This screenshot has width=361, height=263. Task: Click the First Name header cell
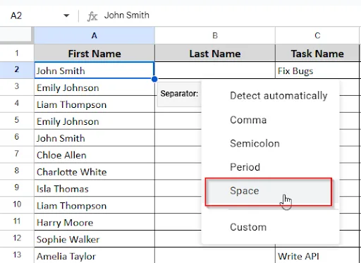[94, 54]
